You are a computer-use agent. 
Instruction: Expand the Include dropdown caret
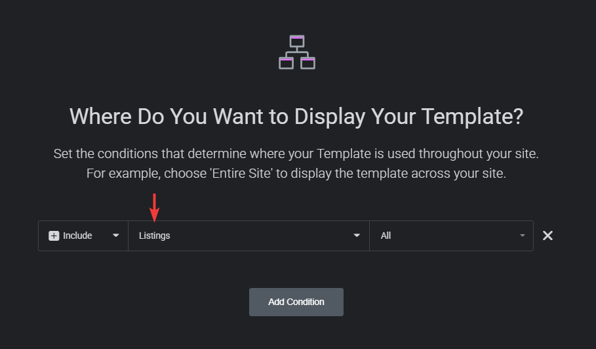coord(116,236)
